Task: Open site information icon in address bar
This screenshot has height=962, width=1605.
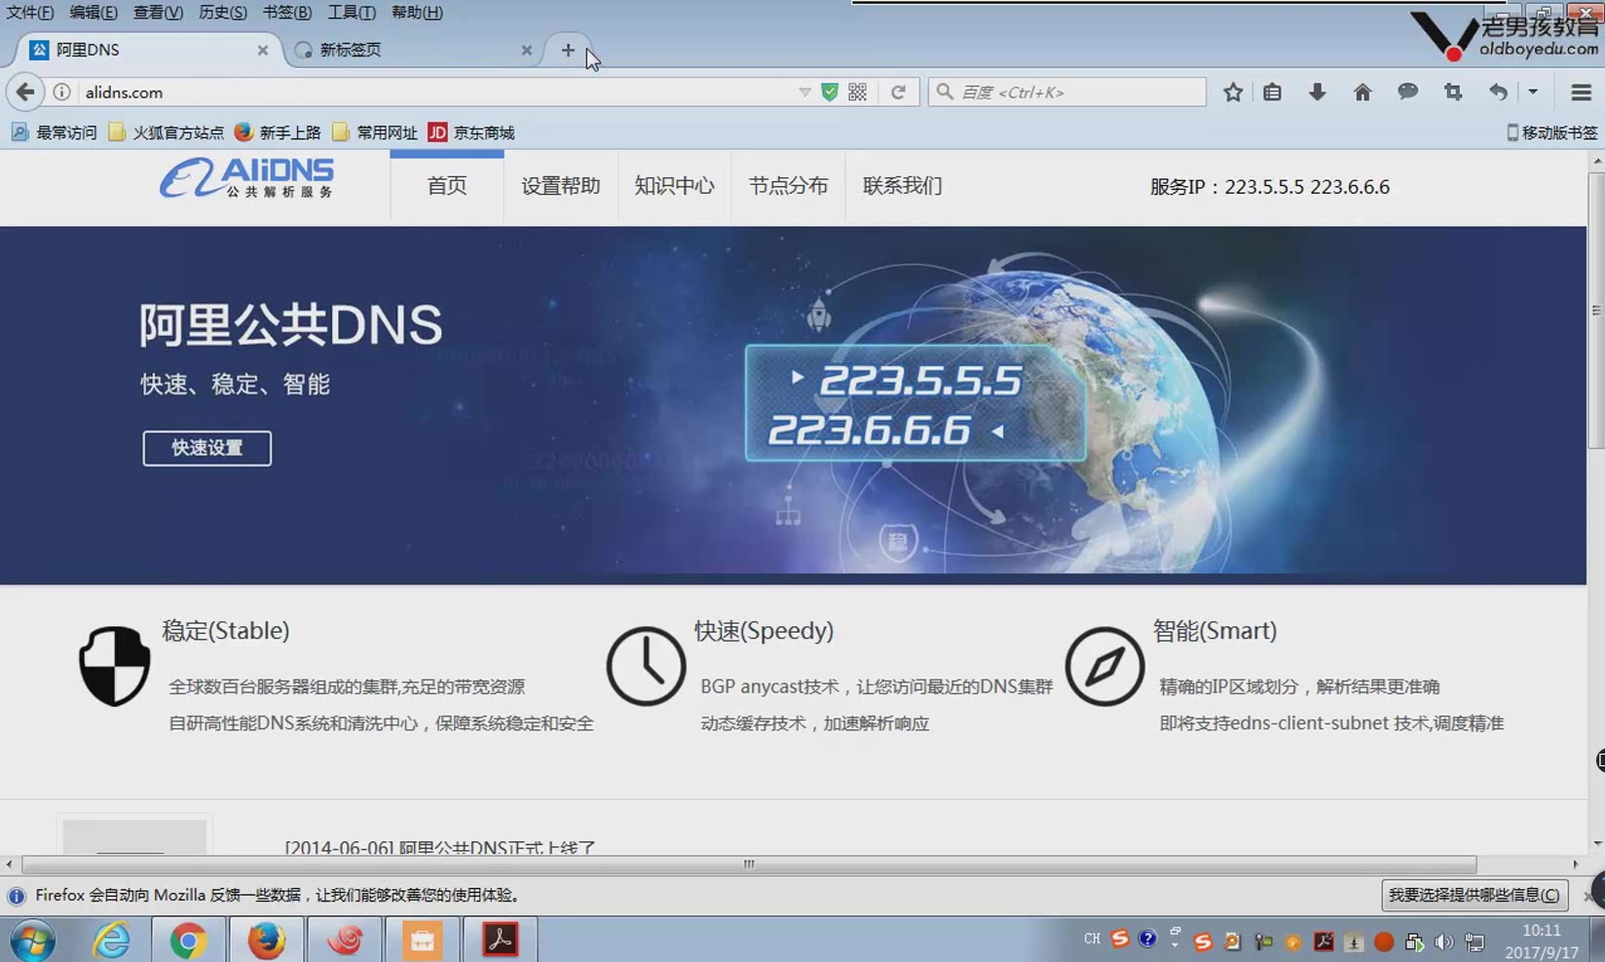Action: pos(61,92)
